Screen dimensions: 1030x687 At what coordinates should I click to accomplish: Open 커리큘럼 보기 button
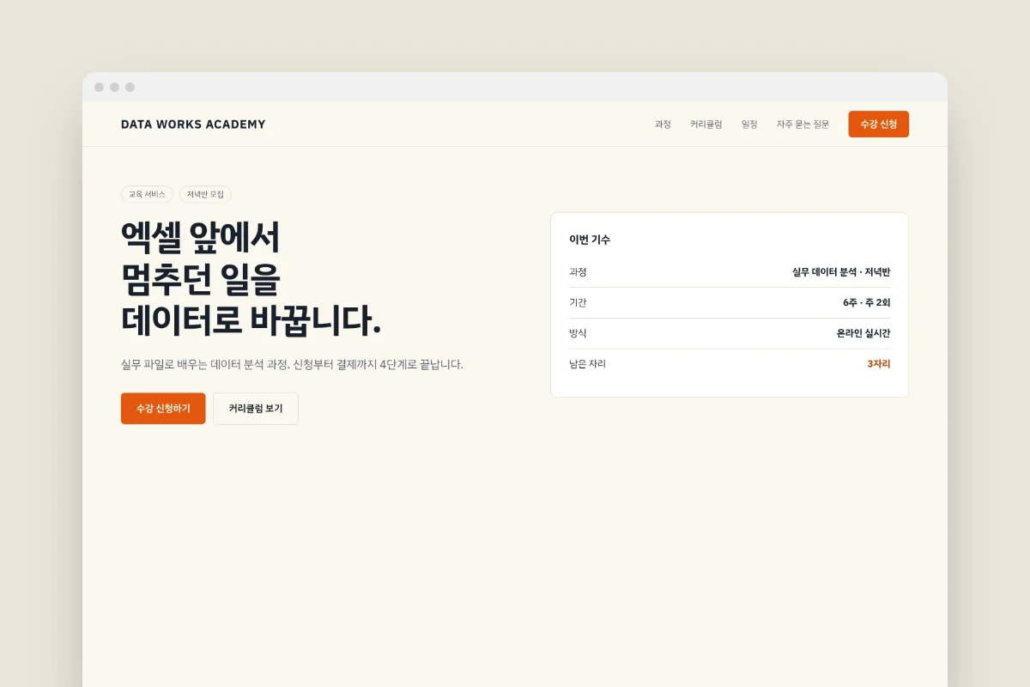tap(256, 409)
